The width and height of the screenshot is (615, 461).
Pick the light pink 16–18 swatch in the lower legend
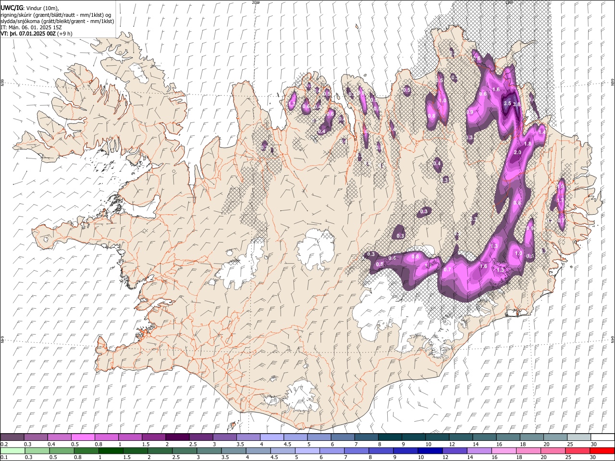[x=504, y=451]
